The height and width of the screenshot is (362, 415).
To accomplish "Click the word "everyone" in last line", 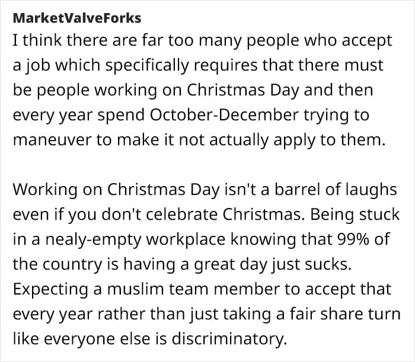I will 79,338.
